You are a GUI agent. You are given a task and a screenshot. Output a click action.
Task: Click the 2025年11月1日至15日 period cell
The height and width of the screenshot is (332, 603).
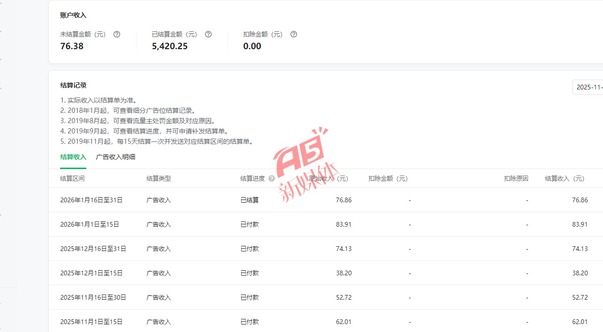coord(91,322)
